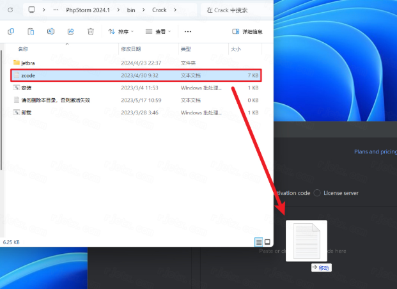
Task: Click the 7 KB size value
Action: (253, 75)
